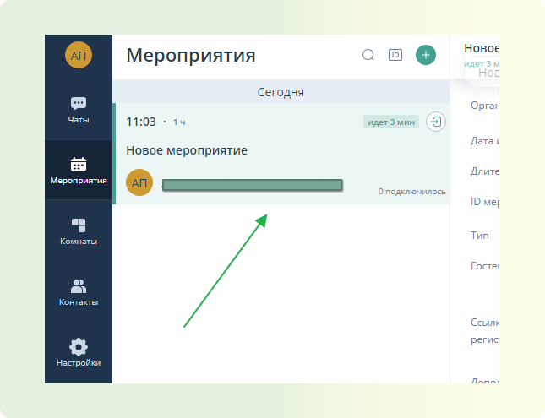Click the organizer АП avatar in event card
Screen dimensions: 545x418
[139, 183]
